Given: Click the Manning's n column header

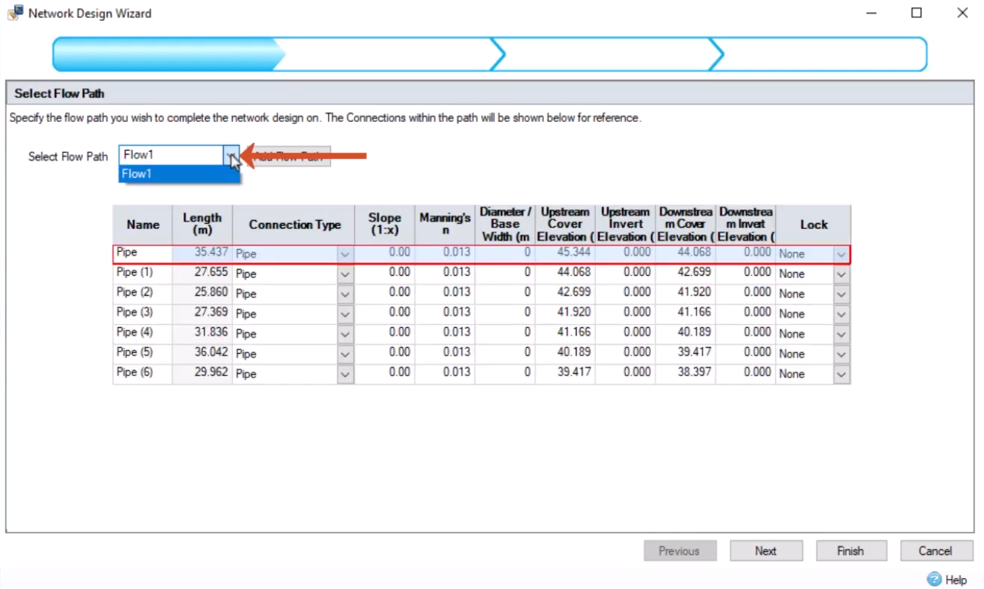Looking at the screenshot, I should click(x=445, y=224).
